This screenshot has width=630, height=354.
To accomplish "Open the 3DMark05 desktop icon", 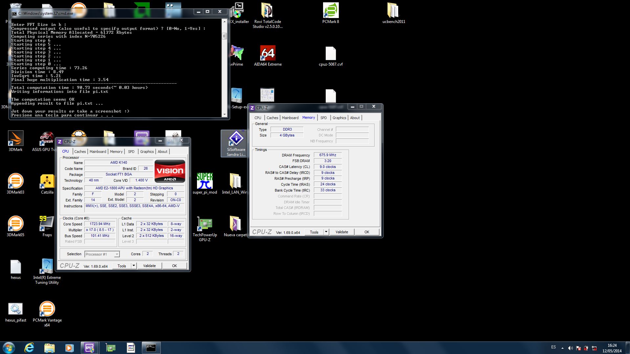I will (15, 226).
